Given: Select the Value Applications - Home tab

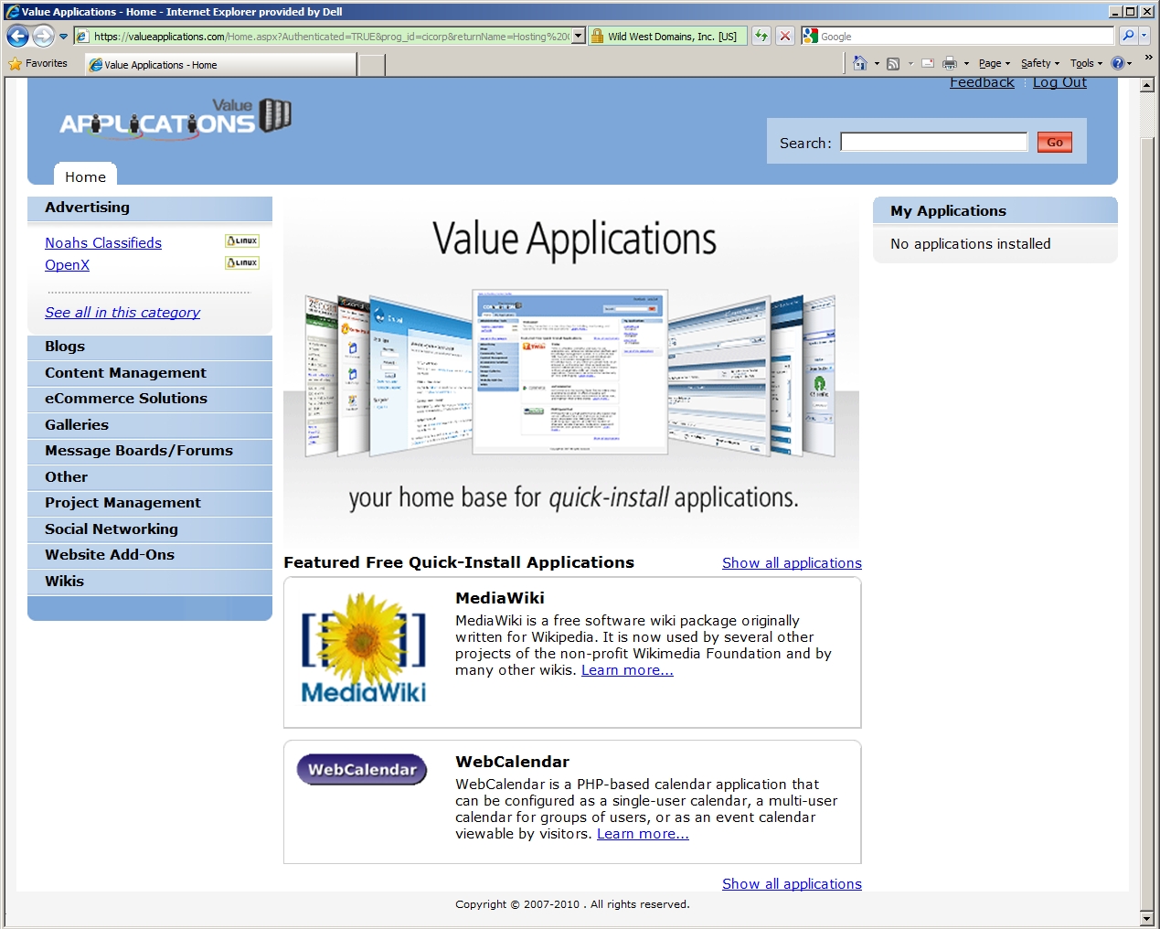Looking at the screenshot, I should point(220,65).
